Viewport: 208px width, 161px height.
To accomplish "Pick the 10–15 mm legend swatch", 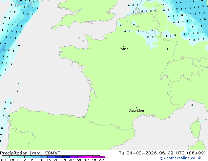I will pos(43,157).
